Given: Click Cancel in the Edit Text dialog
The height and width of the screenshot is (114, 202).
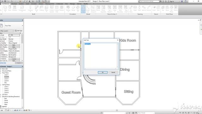Looking at the screenshot, I should pyautogui.click(x=113, y=73).
